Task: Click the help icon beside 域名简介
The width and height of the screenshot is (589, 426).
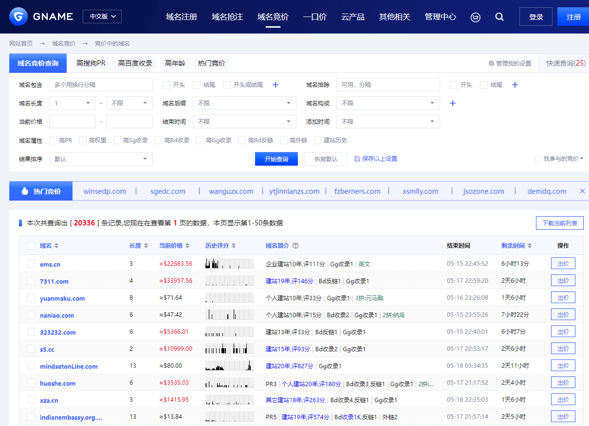Action: [x=295, y=246]
